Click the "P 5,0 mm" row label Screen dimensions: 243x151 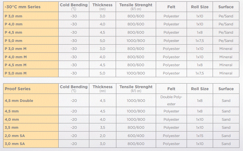coord(13,41)
